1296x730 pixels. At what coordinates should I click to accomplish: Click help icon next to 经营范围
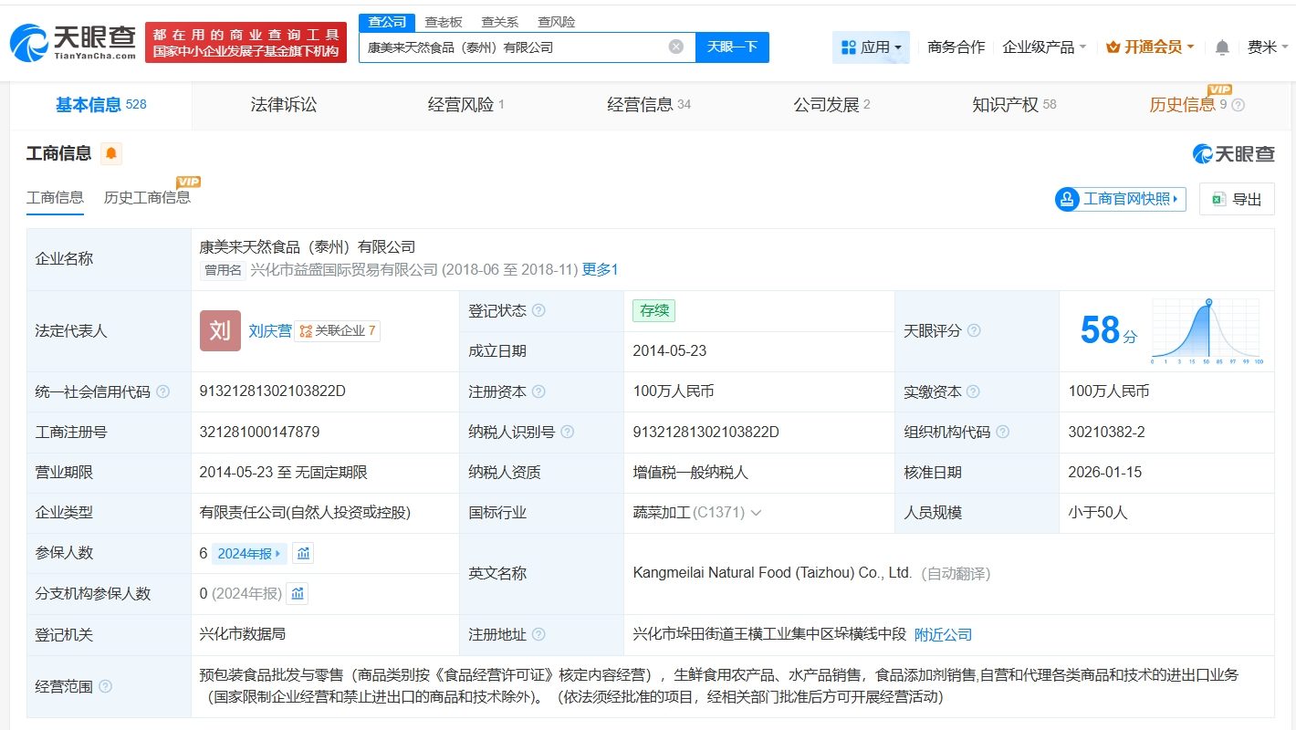tap(105, 686)
